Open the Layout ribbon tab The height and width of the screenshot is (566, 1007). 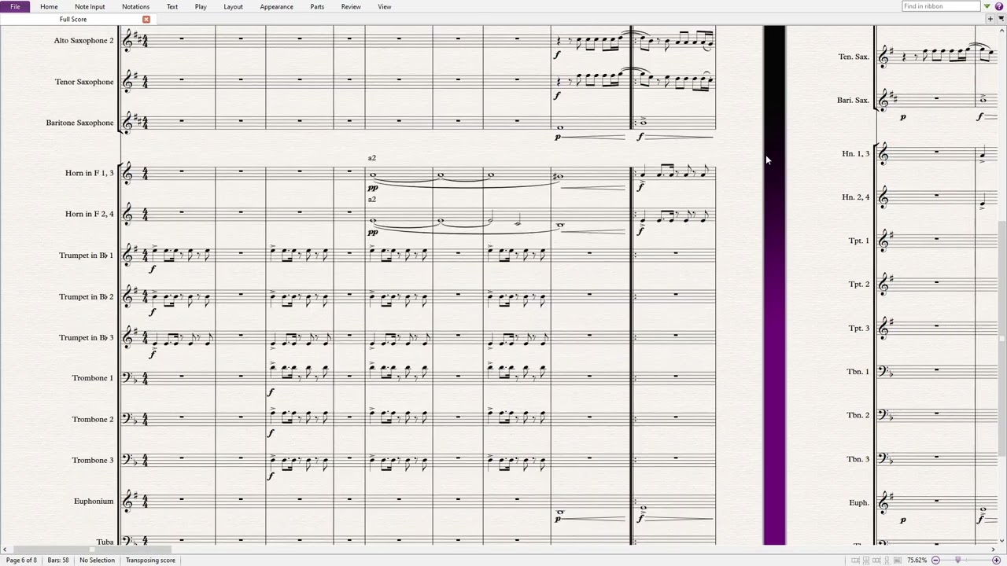click(233, 6)
